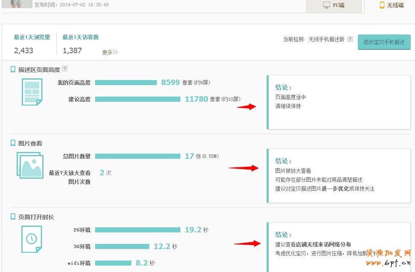415x272 pixels.
Task: Click the phone icon beside 页面打开时长 heading
Action: point(13,217)
